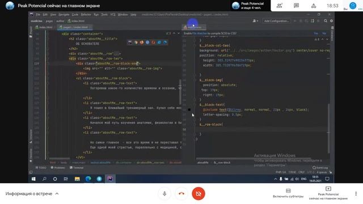The width and height of the screenshot is (363, 204).
Task: Click the breakpoint square in SCSS gutter
Action: tap(189, 109)
